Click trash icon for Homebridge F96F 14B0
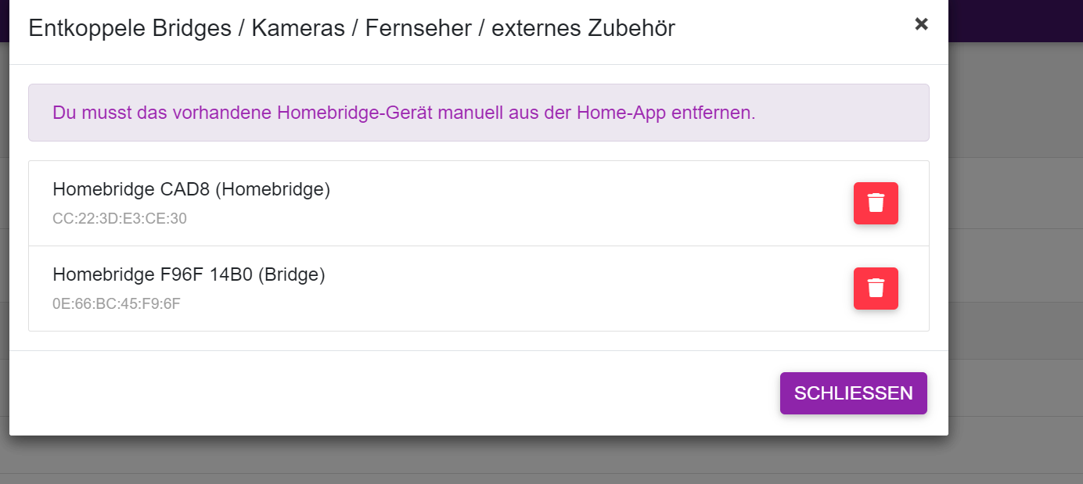 point(876,289)
